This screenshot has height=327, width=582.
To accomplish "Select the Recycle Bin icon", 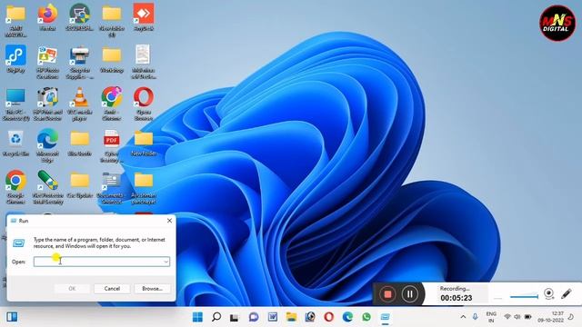I will click(x=15, y=144).
